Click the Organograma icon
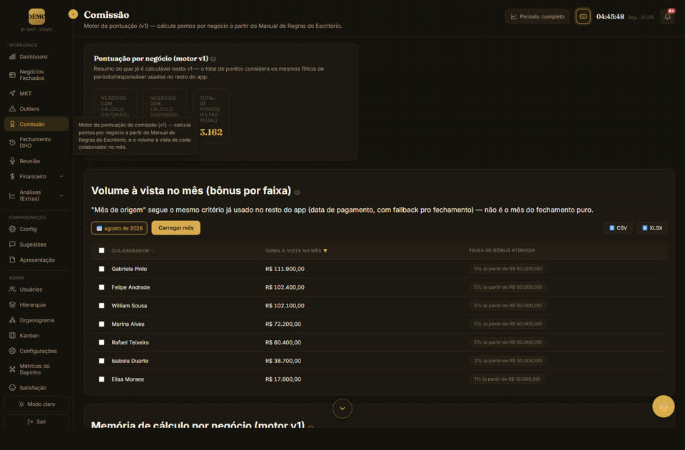The height and width of the screenshot is (450, 685). click(12, 320)
